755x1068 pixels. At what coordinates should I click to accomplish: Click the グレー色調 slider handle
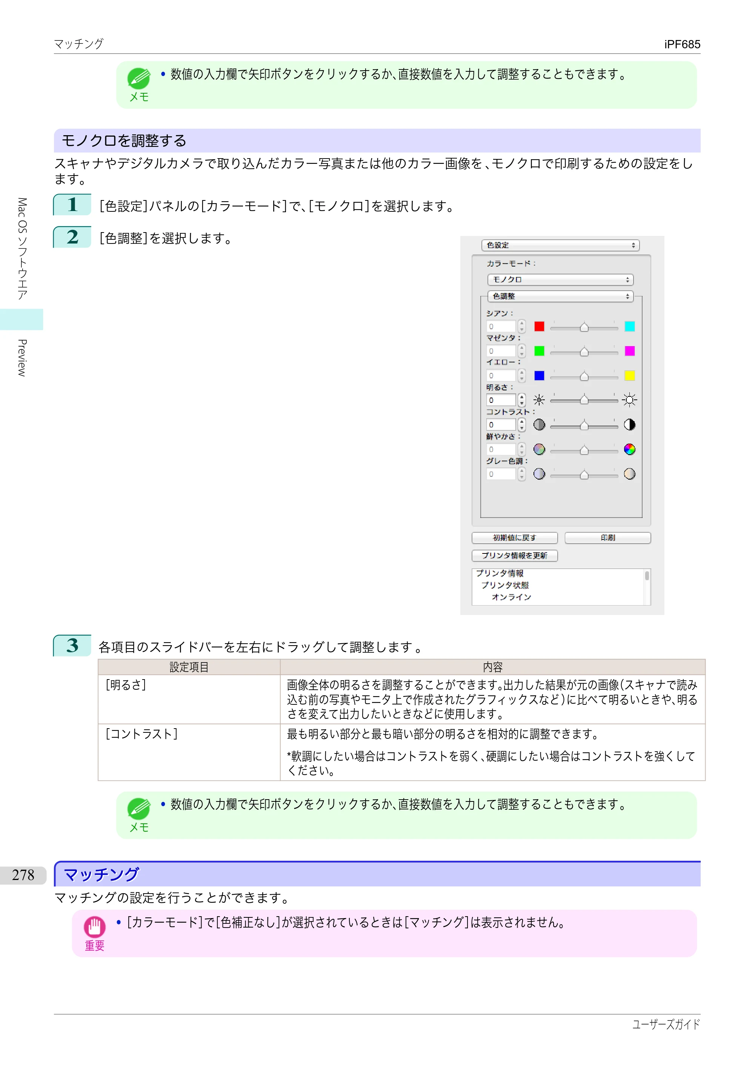point(584,475)
